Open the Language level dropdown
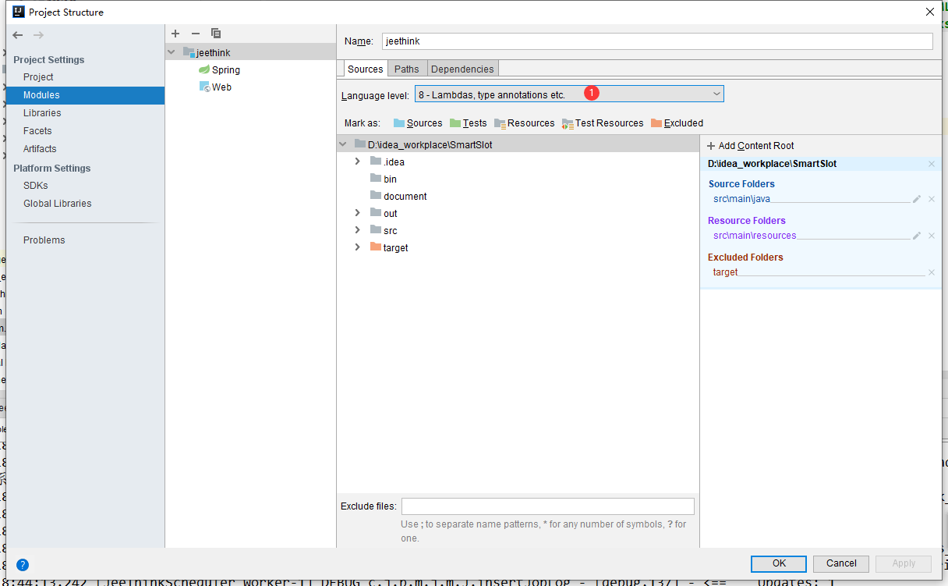The image size is (948, 586). (569, 94)
